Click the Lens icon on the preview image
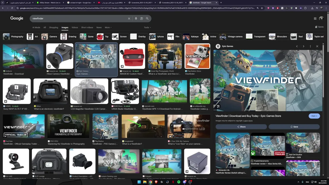 point(218,106)
